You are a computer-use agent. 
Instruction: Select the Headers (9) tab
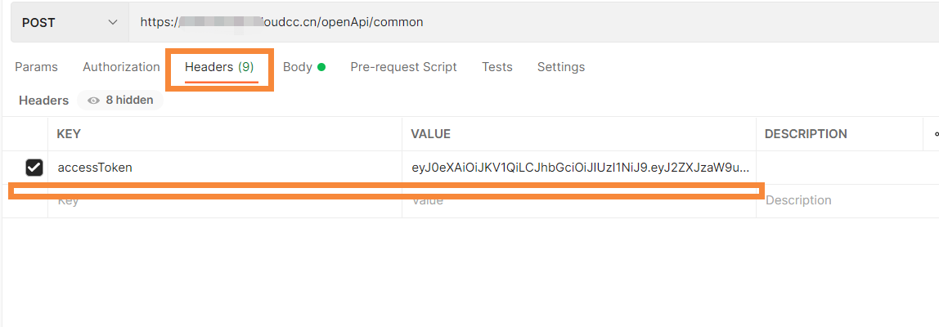[x=219, y=67]
